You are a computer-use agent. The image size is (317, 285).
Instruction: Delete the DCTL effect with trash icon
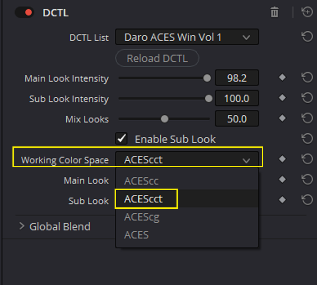pos(274,12)
